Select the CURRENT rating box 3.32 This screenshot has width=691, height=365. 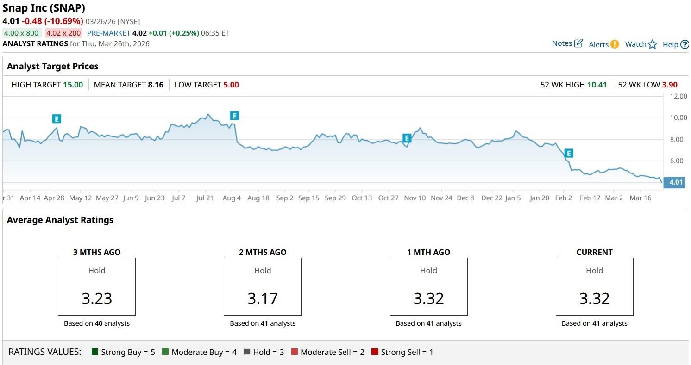point(595,287)
